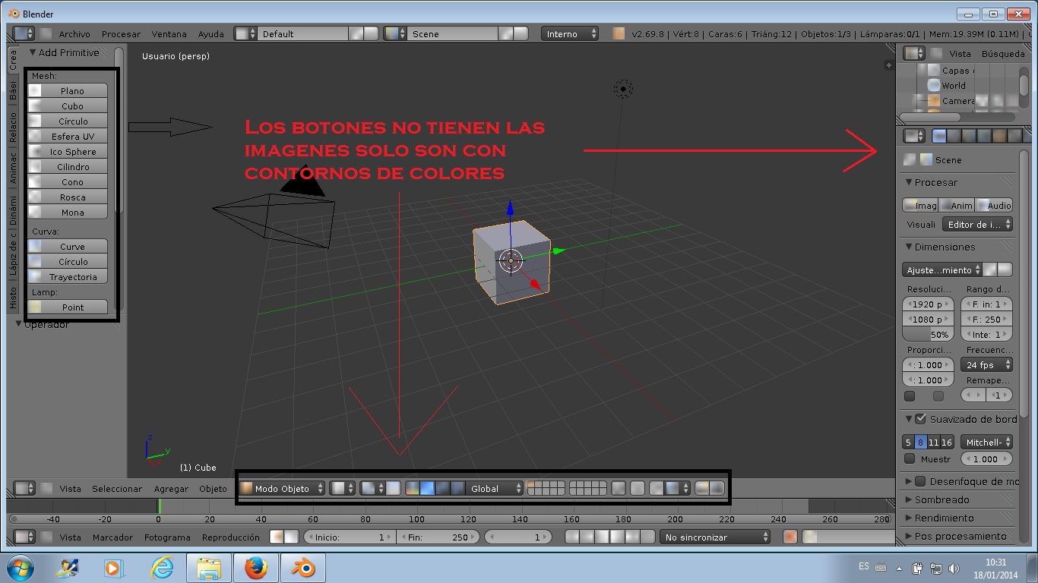Screen dimensions: 1038x583
Task: Add an Esfera UV mesh primitive
Action: [68, 137]
